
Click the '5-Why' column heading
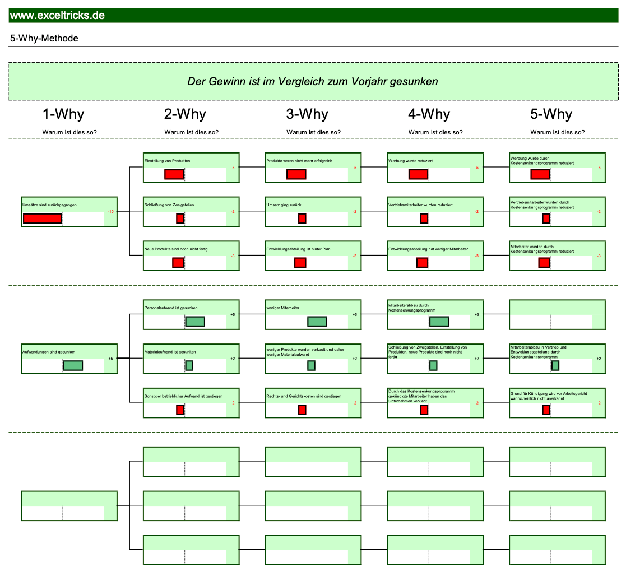(x=551, y=114)
